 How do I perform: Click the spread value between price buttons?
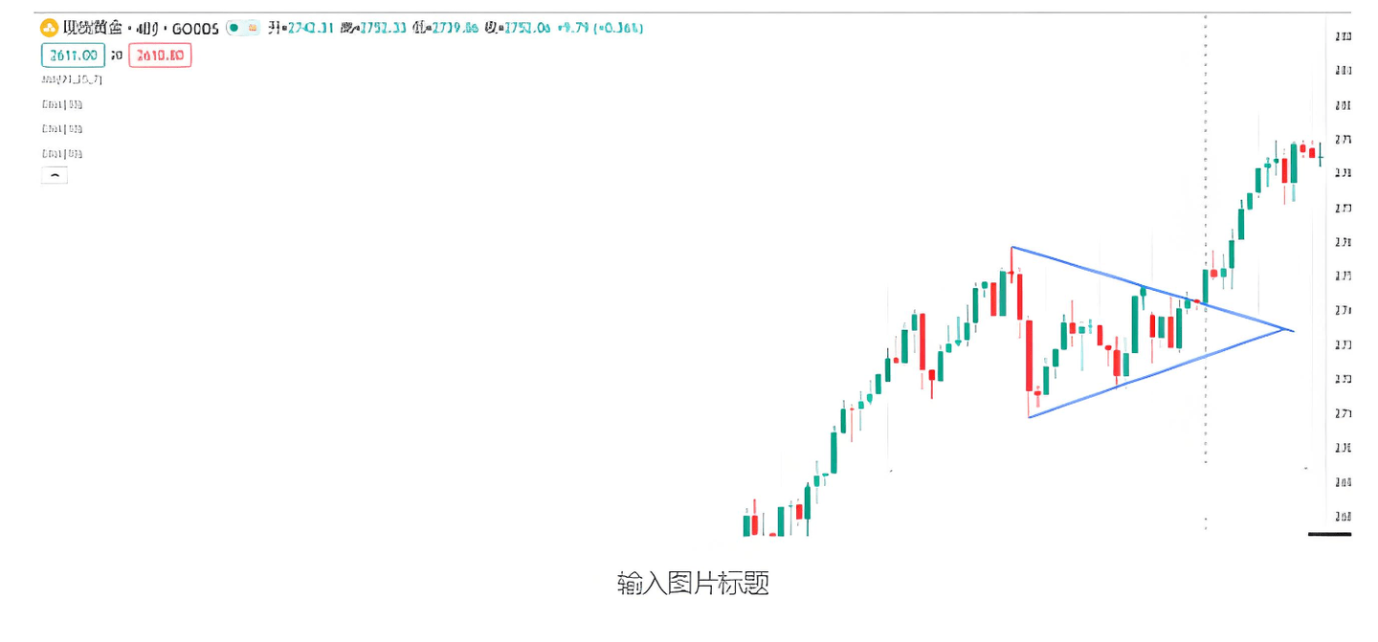(117, 55)
